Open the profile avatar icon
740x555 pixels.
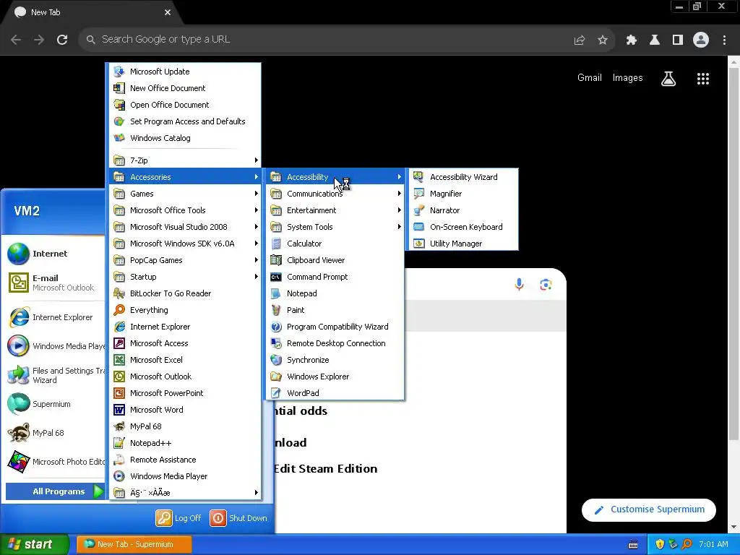pos(701,40)
